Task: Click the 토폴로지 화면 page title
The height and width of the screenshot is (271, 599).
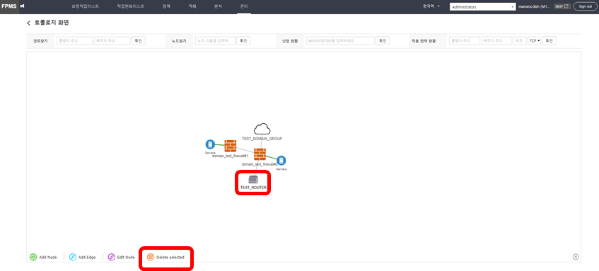Action: [x=52, y=23]
